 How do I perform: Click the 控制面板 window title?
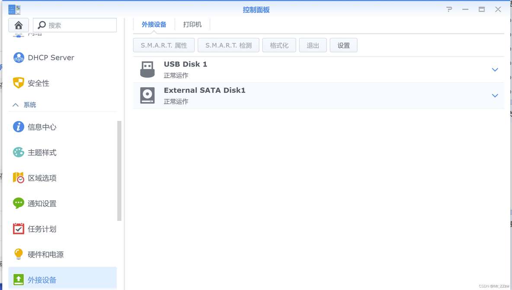point(256,10)
